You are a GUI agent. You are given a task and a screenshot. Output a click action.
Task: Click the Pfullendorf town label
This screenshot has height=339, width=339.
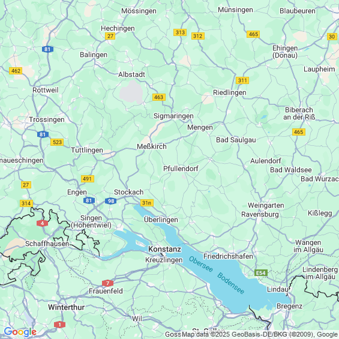click(181, 169)
